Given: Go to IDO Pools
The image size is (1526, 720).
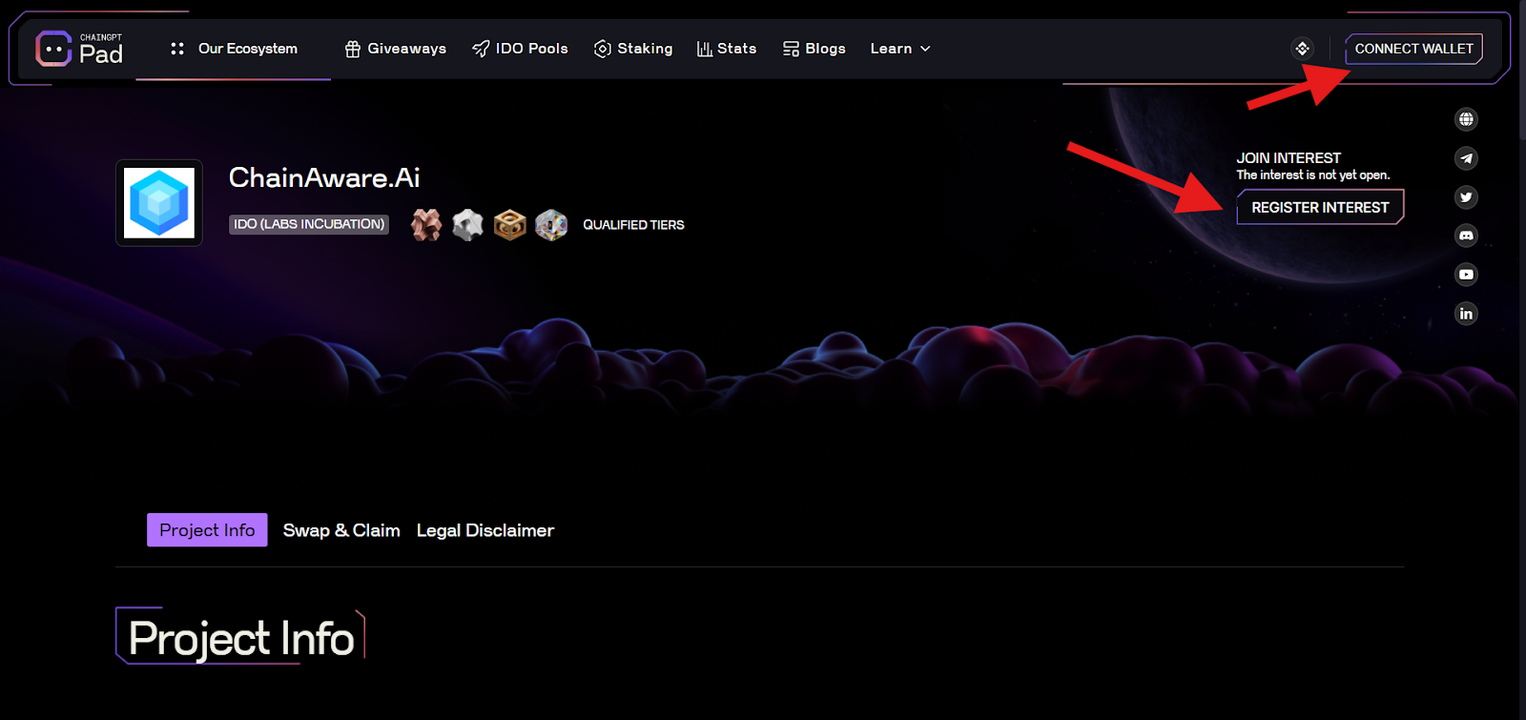Looking at the screenshot, I should pyautogui.click(x=520, y=49).
